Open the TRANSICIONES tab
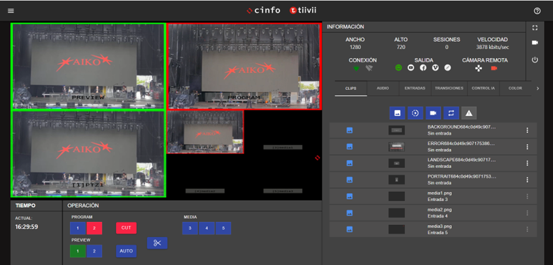The image size is (553, 265). (449, 89)
